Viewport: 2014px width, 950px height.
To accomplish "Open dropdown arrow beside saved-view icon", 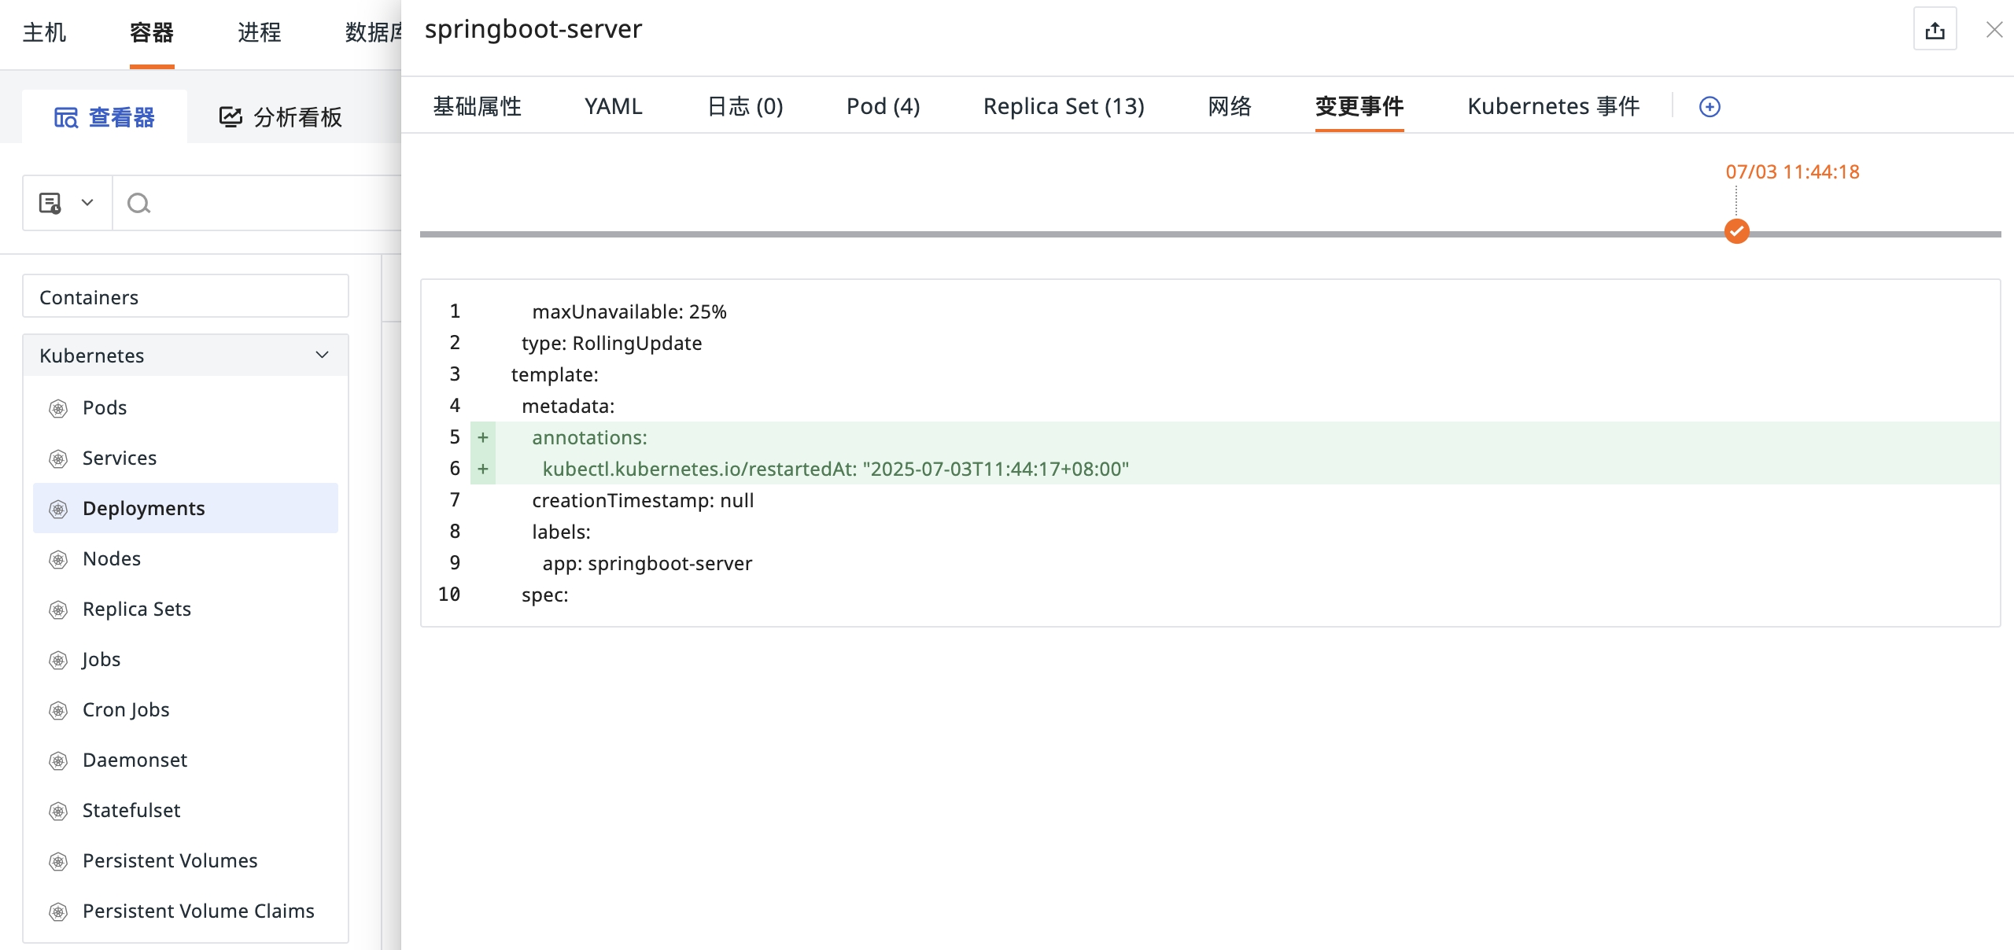I will [87, 203].
